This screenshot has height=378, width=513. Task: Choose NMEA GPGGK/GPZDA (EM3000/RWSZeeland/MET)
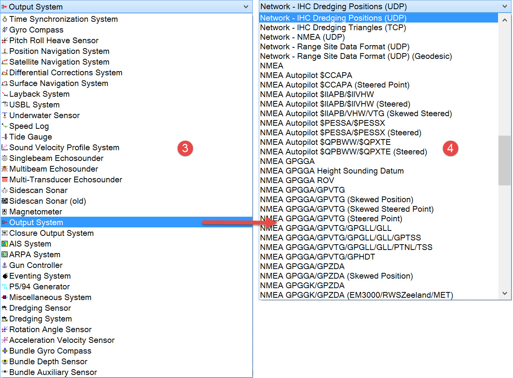tap(379, 295)
